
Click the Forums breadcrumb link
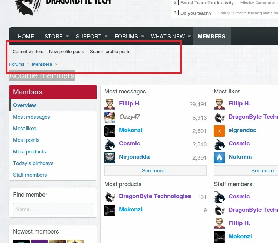17,64
